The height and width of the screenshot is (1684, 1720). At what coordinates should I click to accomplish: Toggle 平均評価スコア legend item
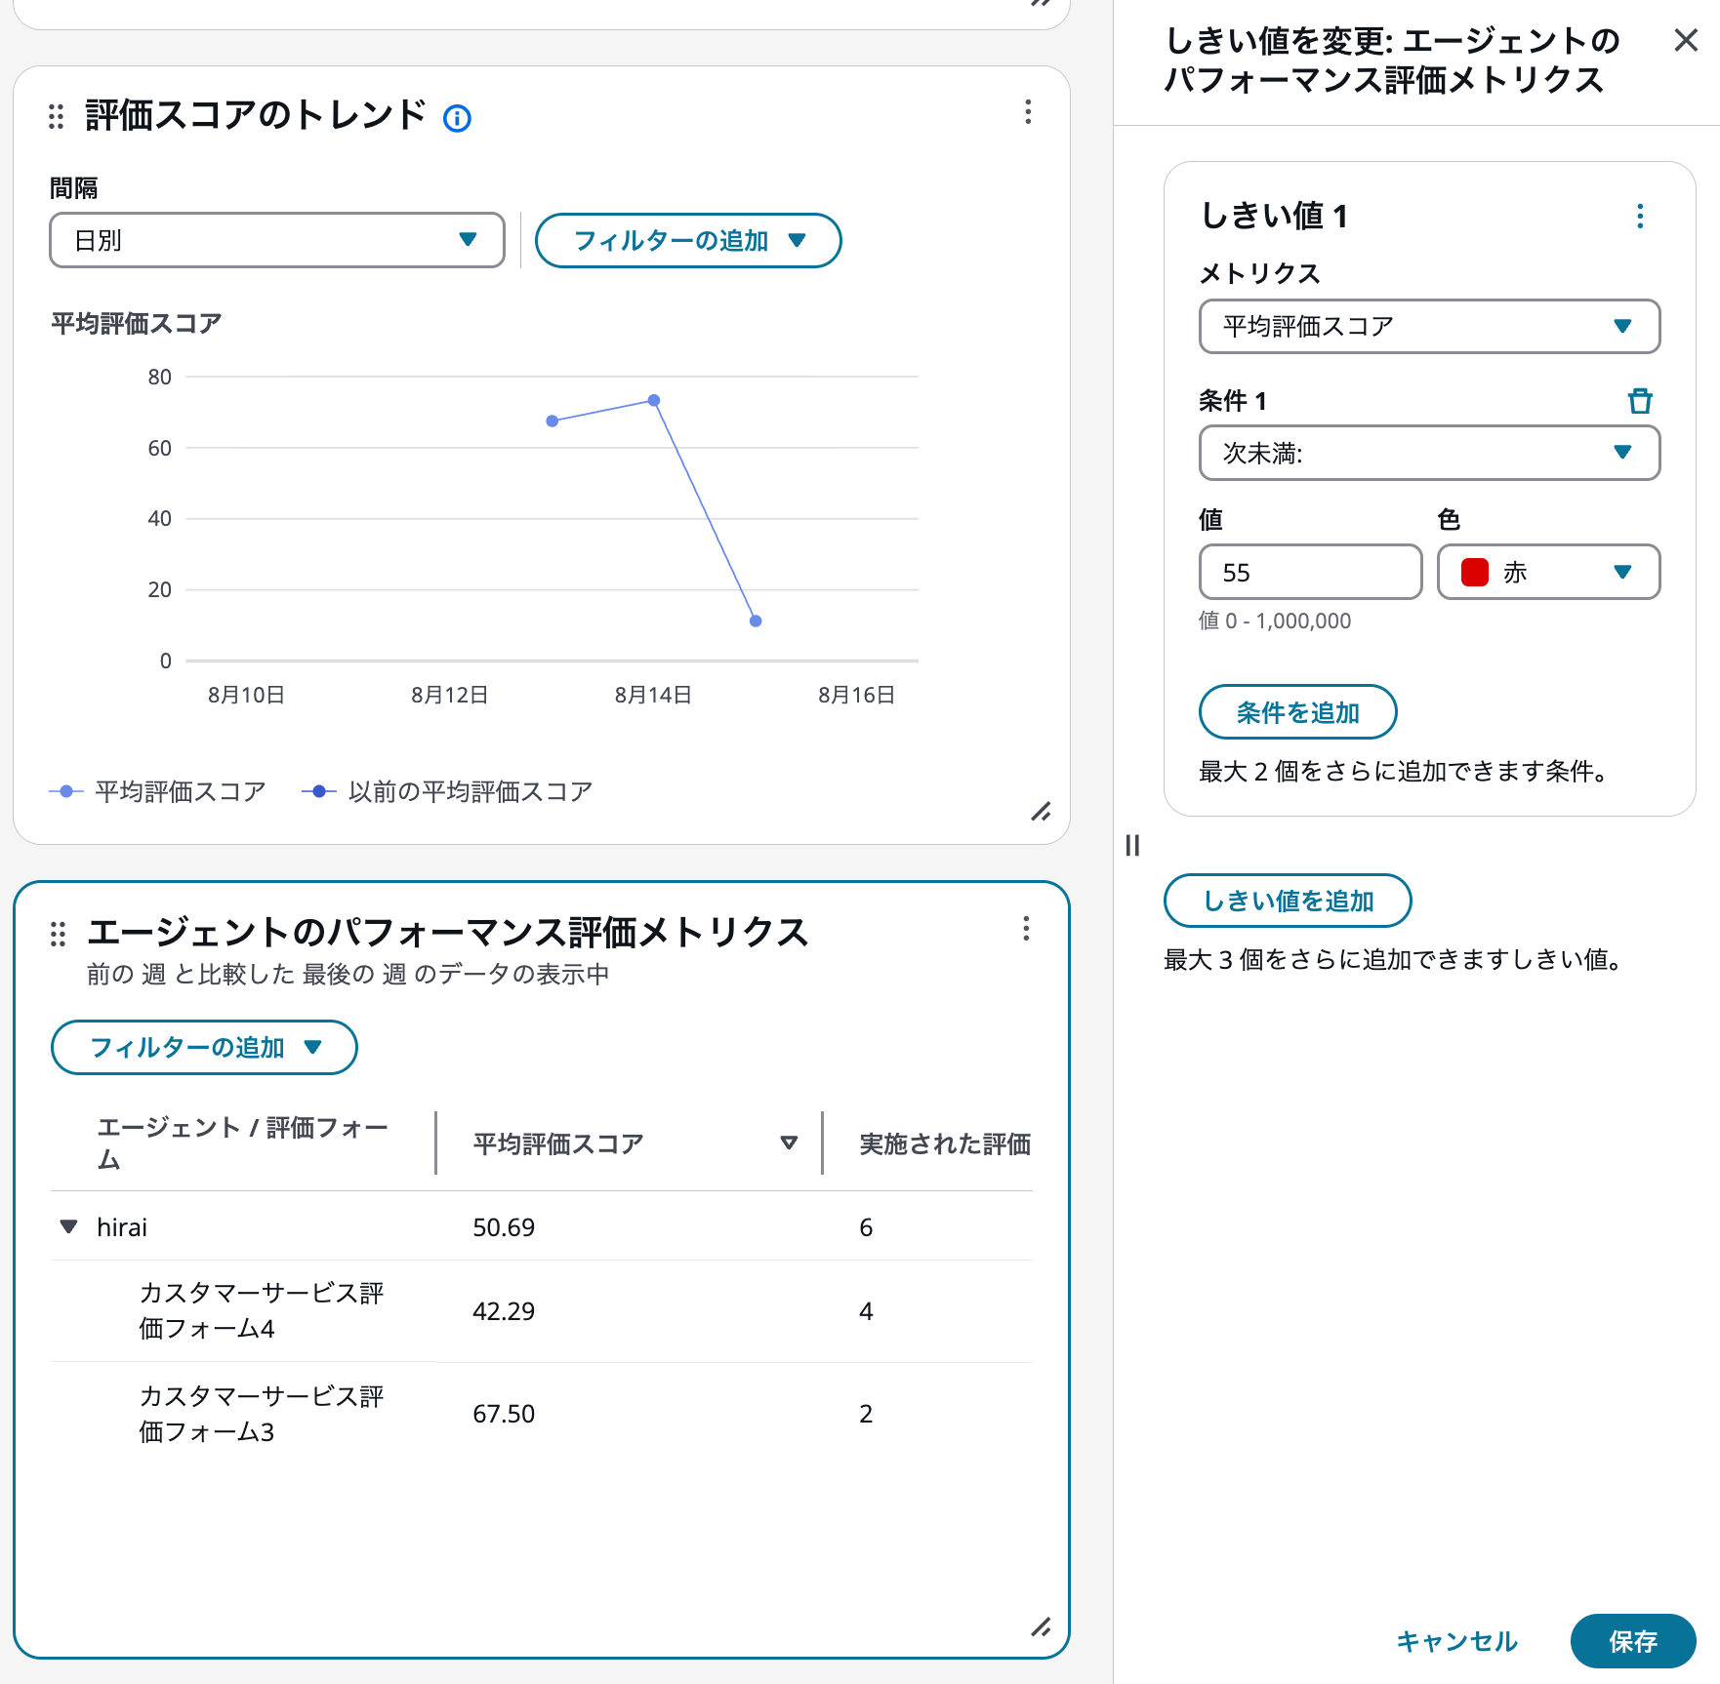click(x=157, y=791)
